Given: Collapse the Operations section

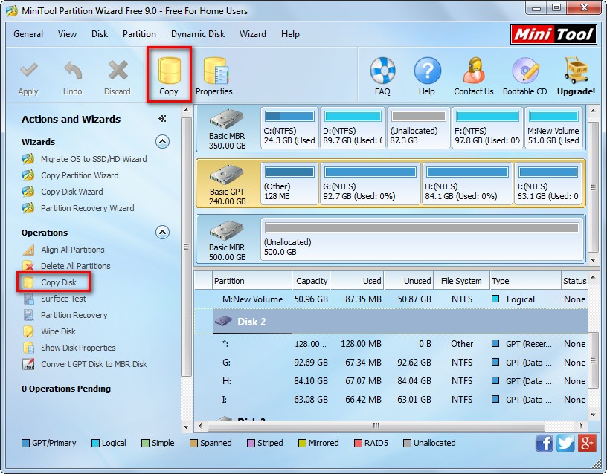Looking at the screenshot, I should 163,232.
